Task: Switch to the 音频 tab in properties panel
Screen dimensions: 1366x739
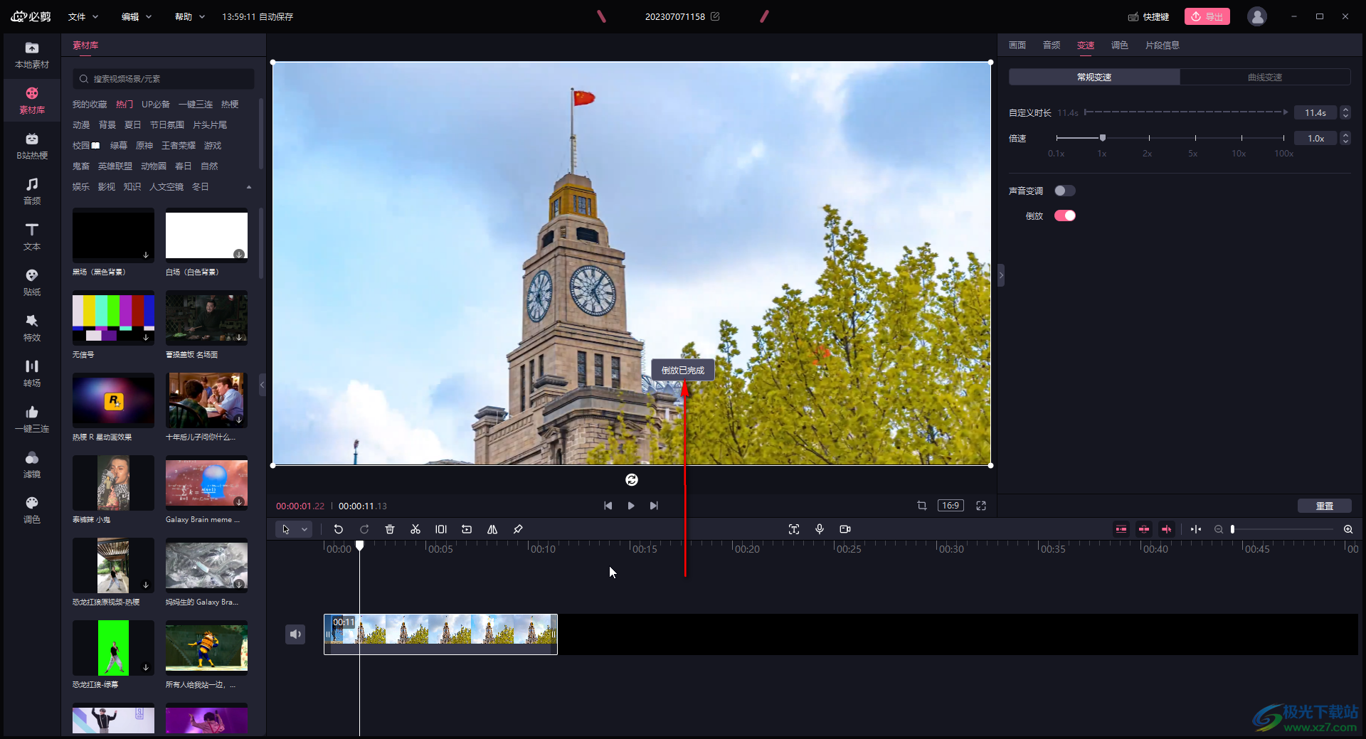Action: click(1052, 45)
